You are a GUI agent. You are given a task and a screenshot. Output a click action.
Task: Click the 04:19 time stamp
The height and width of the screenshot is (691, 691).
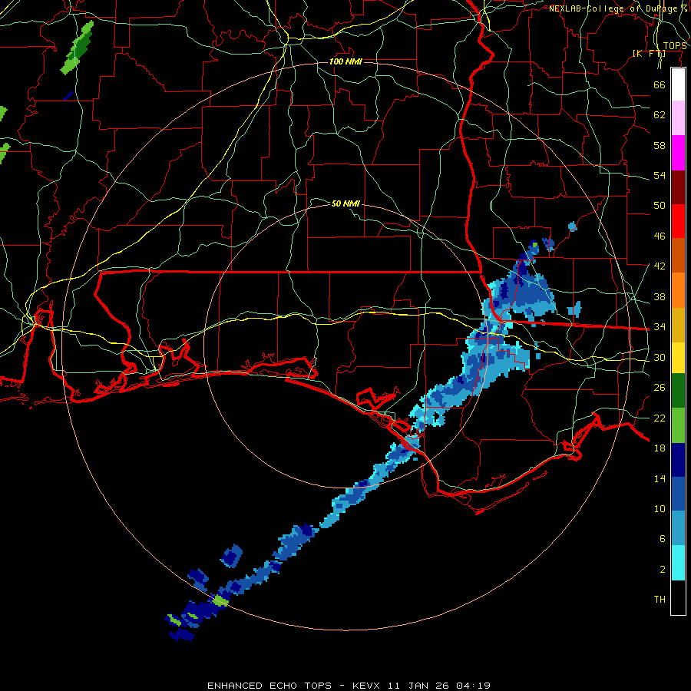coord(473,686)
